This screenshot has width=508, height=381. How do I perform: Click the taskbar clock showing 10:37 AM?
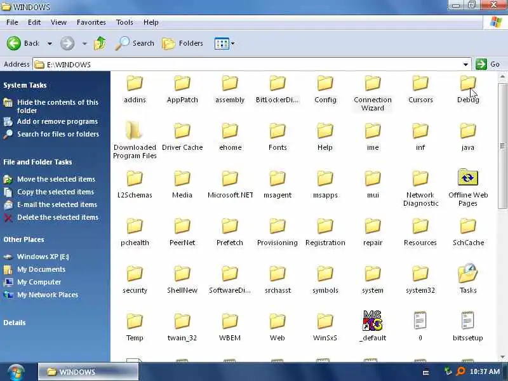(x=485, y=371)
